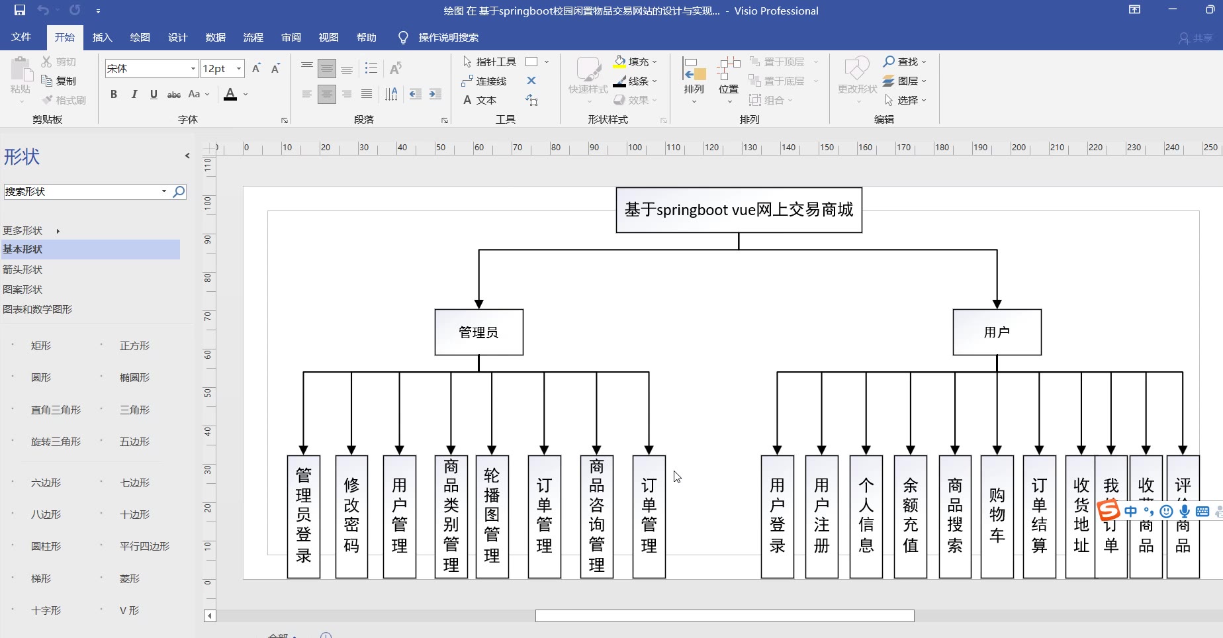Open the Change Case dropdown

[x=199, y=94]
